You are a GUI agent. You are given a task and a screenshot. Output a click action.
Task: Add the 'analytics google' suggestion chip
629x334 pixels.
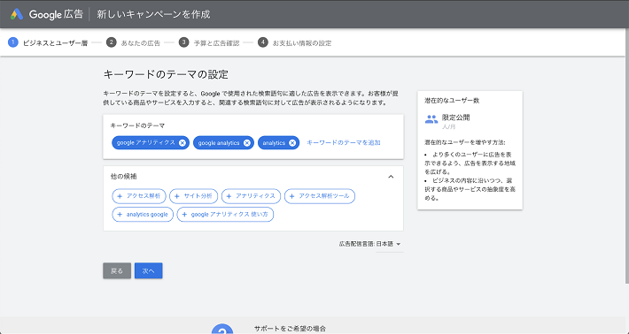tap(143, 215)
